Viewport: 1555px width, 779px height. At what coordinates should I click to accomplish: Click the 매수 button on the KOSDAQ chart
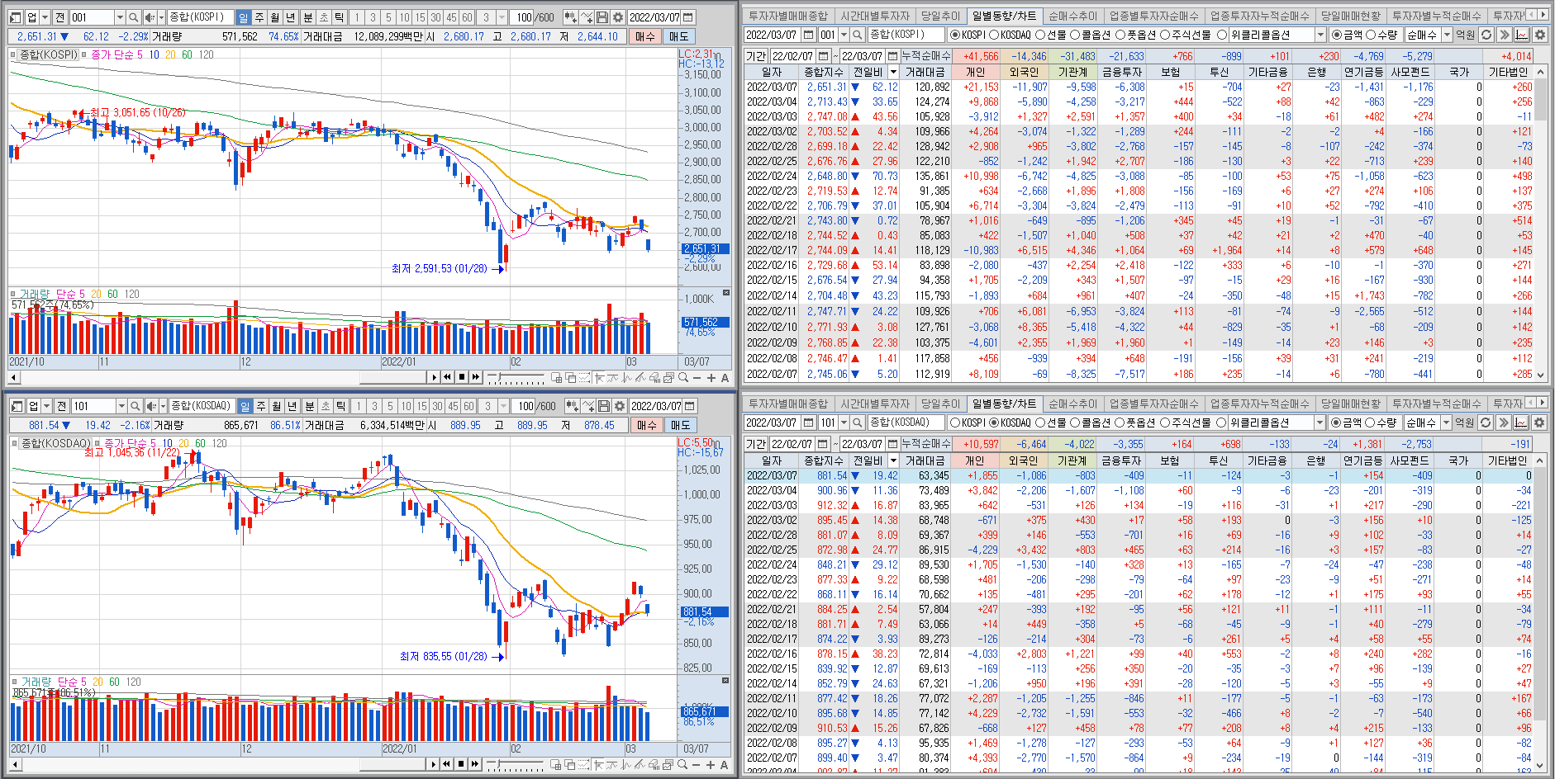[647, 425]
